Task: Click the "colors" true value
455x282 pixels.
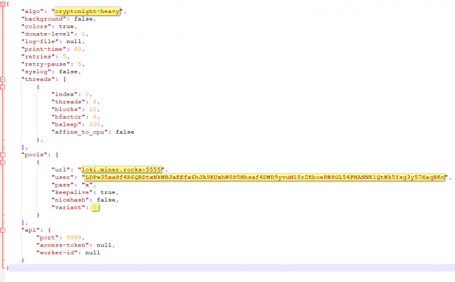Action: pyautogui.click(x=68, y=27)
